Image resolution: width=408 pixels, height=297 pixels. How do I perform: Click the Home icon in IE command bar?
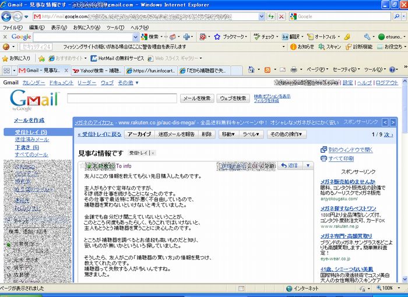tap(251, 70)
